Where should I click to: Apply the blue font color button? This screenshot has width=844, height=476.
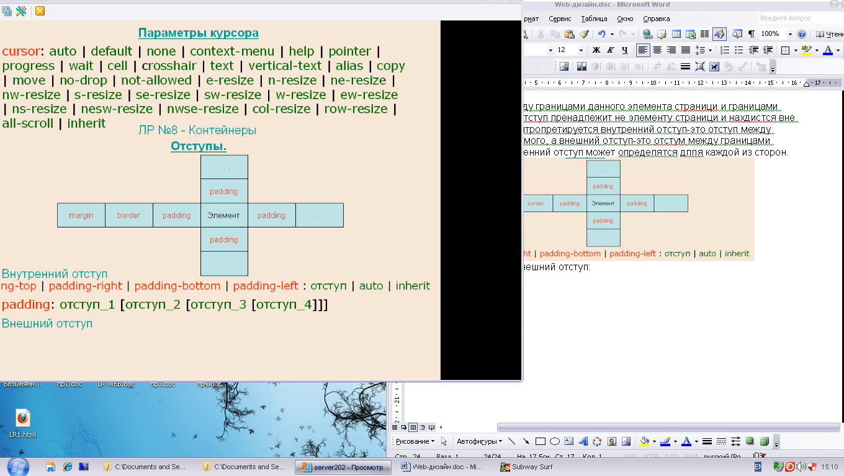[x=827, y=50]
